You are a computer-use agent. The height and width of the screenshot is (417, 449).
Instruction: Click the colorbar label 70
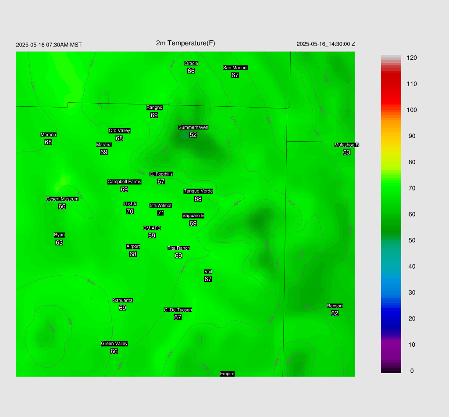412,188
